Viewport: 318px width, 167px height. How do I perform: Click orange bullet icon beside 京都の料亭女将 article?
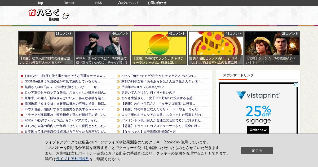pyautogui.click(x=119, y=82)
